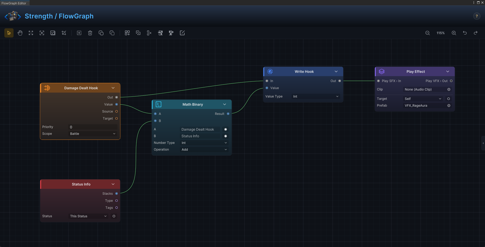Click the dashed-square paste/duplicate icon
The width and height of the screenshot is (485, 247).
point(112,33)
